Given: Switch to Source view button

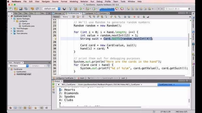Looking at the screenshot, I should click(x=56, y=17).
